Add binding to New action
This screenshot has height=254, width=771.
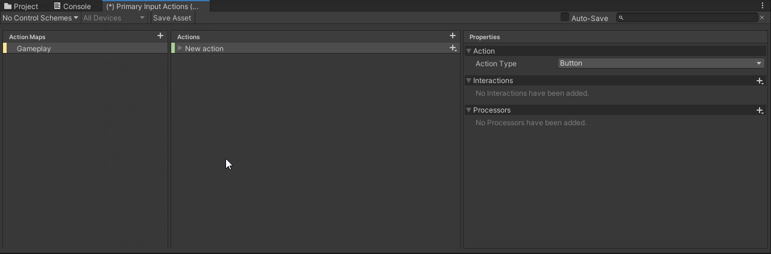click(x=453, y=48)
